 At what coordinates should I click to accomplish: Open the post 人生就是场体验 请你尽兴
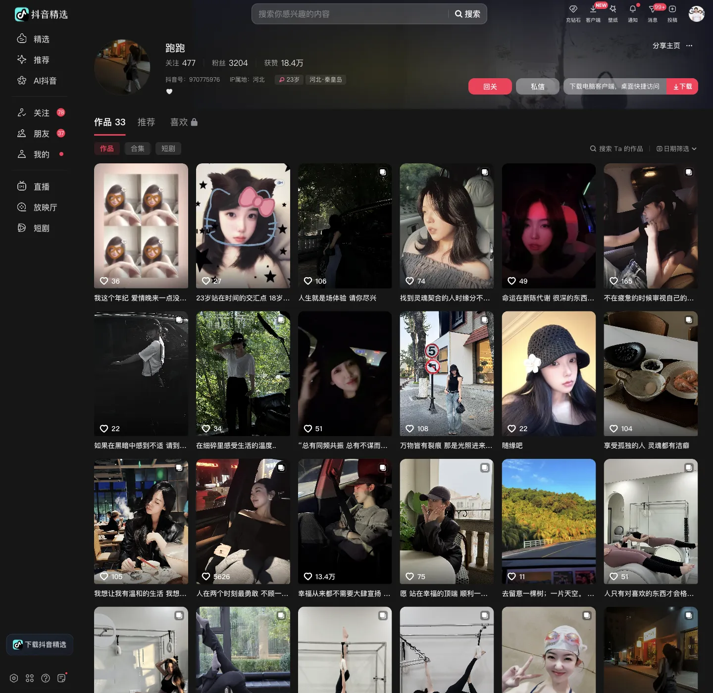coord(345,226)
